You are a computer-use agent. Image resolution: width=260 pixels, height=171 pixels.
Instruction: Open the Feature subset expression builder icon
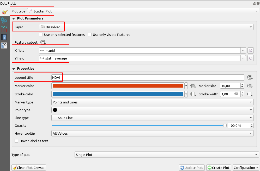(x=43, y=42)
